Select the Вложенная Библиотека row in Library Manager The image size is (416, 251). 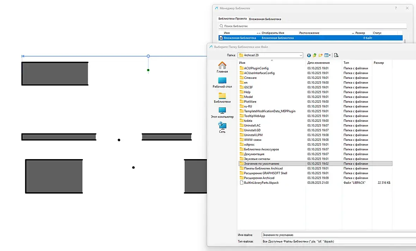(310, 38)
